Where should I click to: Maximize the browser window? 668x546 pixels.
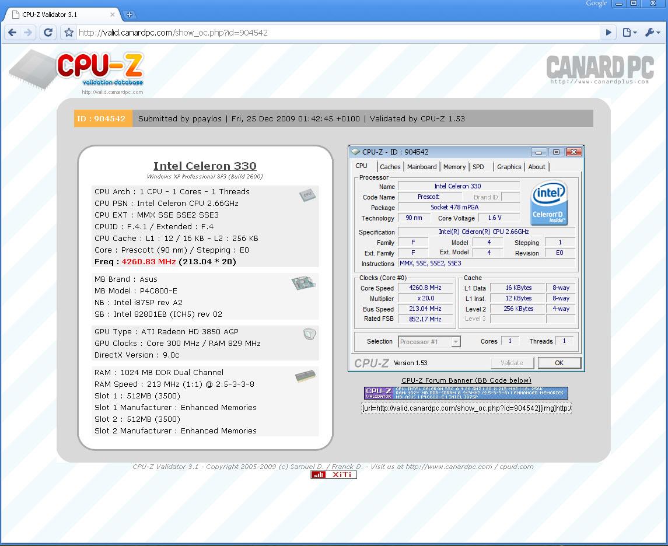click(x=634, y=4)
